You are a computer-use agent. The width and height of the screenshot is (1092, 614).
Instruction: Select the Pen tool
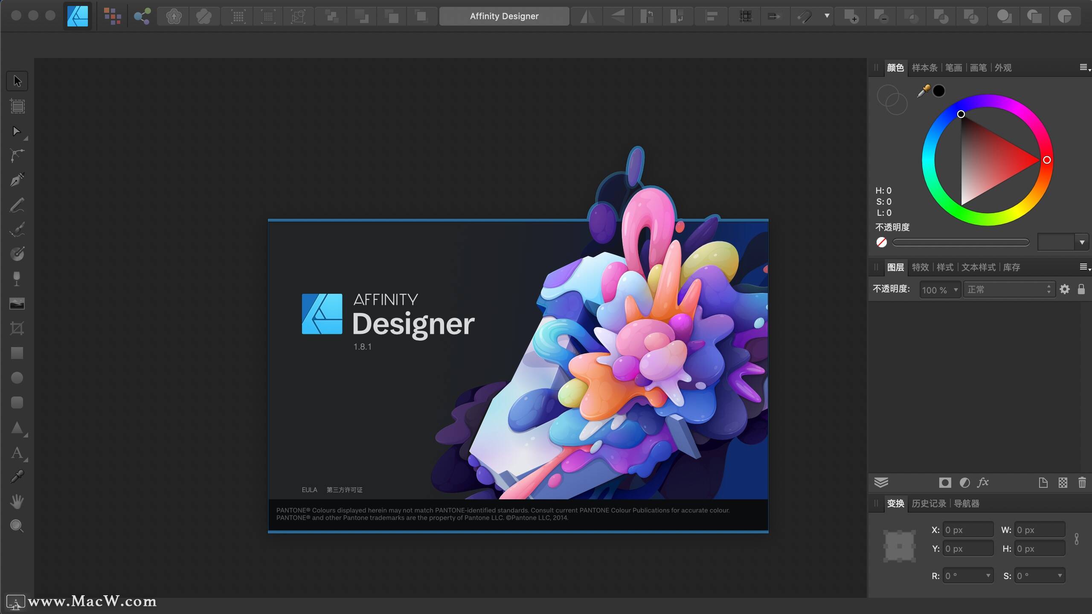pos(17,180)
